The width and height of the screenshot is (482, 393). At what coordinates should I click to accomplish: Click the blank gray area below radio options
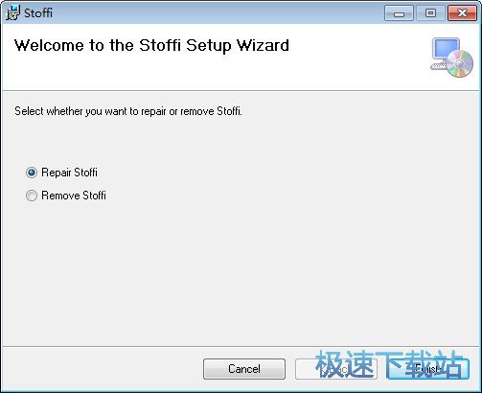coord(240,271)
